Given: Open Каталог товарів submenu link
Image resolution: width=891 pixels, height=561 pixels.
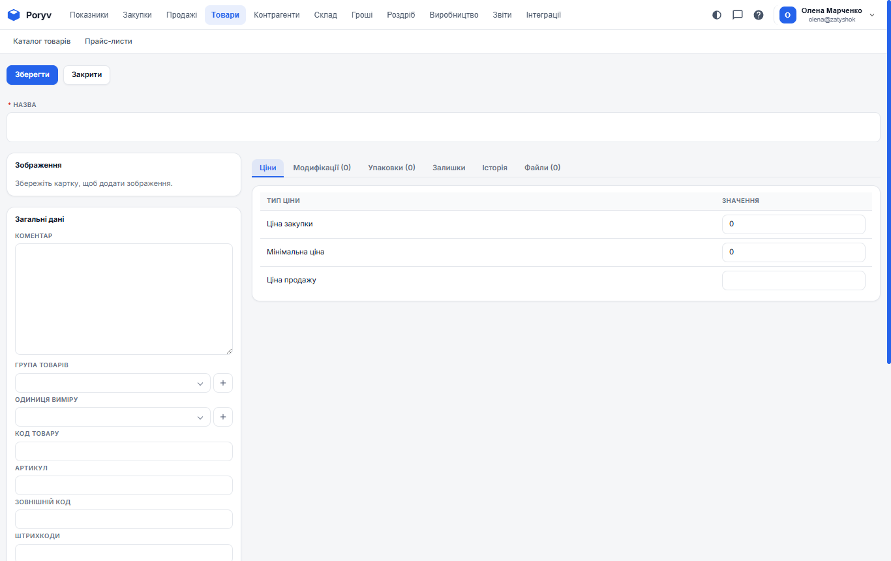Looking at the screenshot, I should (42, 41).
